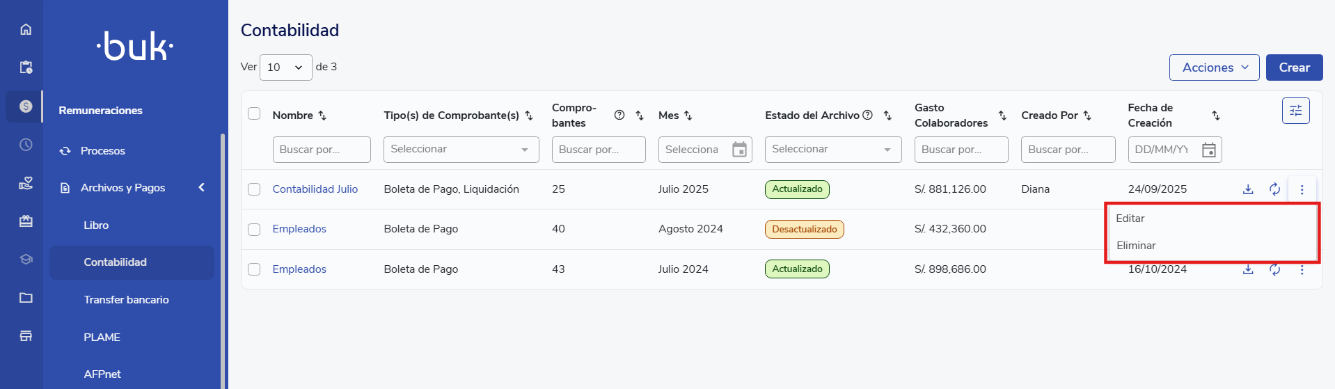Choose Editar from the context menu
Screen dimensions: 1335x389
click(x=1130, y=219)
